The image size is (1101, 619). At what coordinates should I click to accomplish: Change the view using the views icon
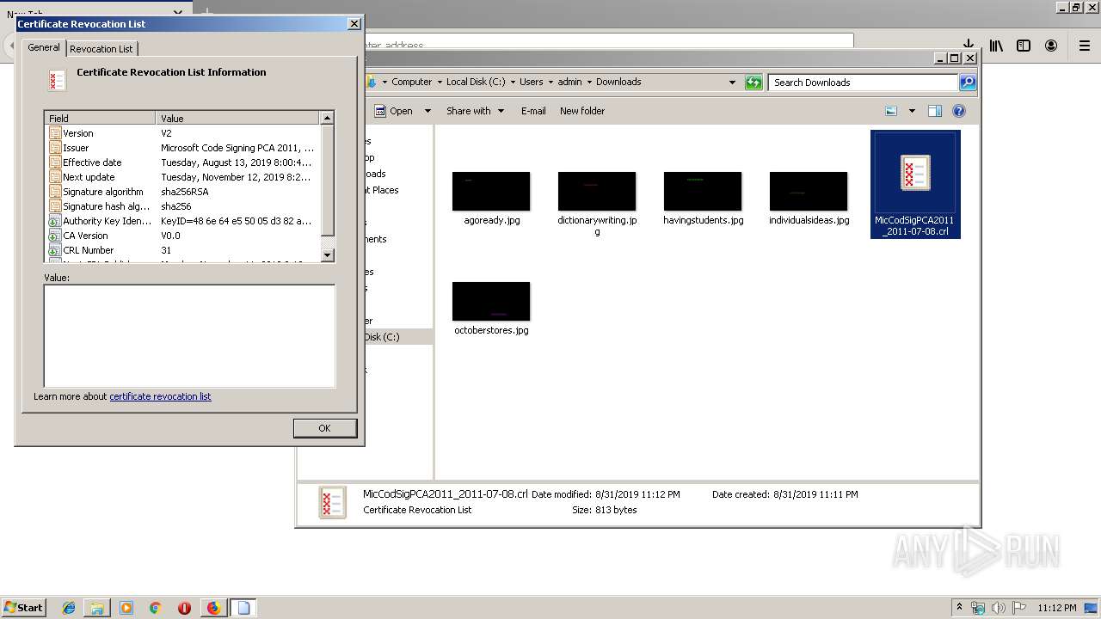click(891, 111)
